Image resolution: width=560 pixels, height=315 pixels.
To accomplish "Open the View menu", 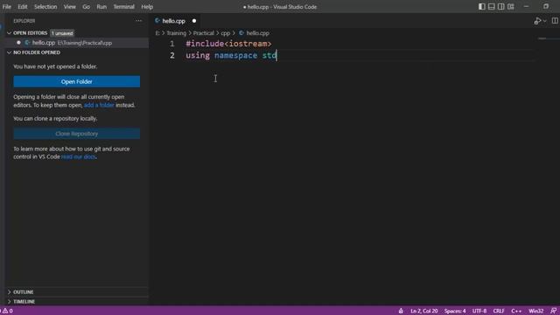I will pyautogui.click(x=70, y=7).
